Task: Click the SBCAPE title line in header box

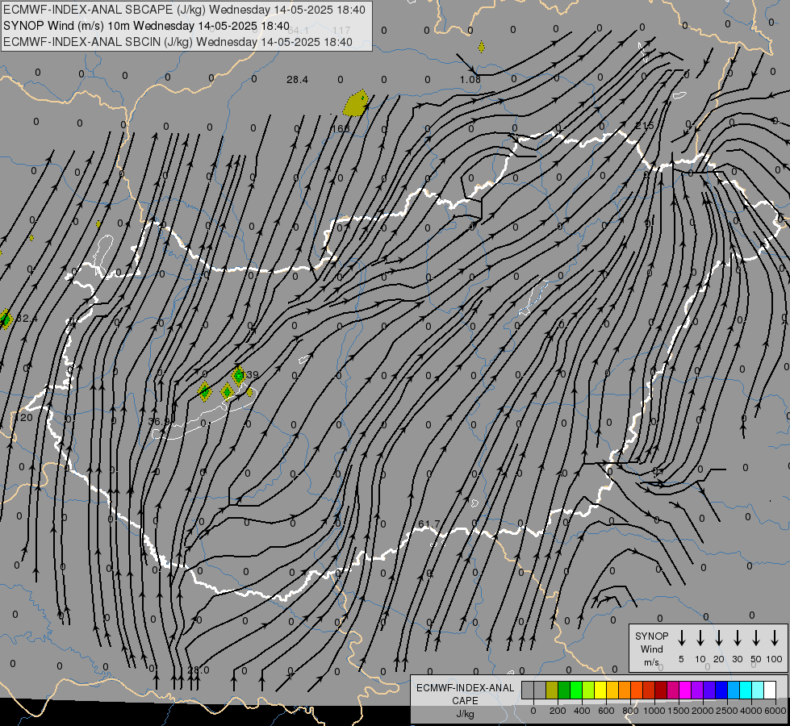Action: (184, 10)
